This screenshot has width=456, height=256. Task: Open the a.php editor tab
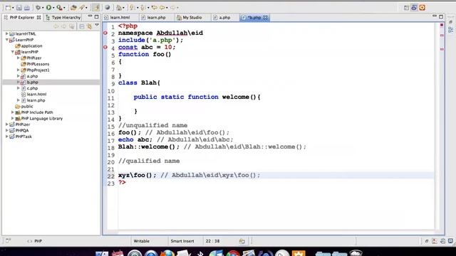tap(224, 18)
